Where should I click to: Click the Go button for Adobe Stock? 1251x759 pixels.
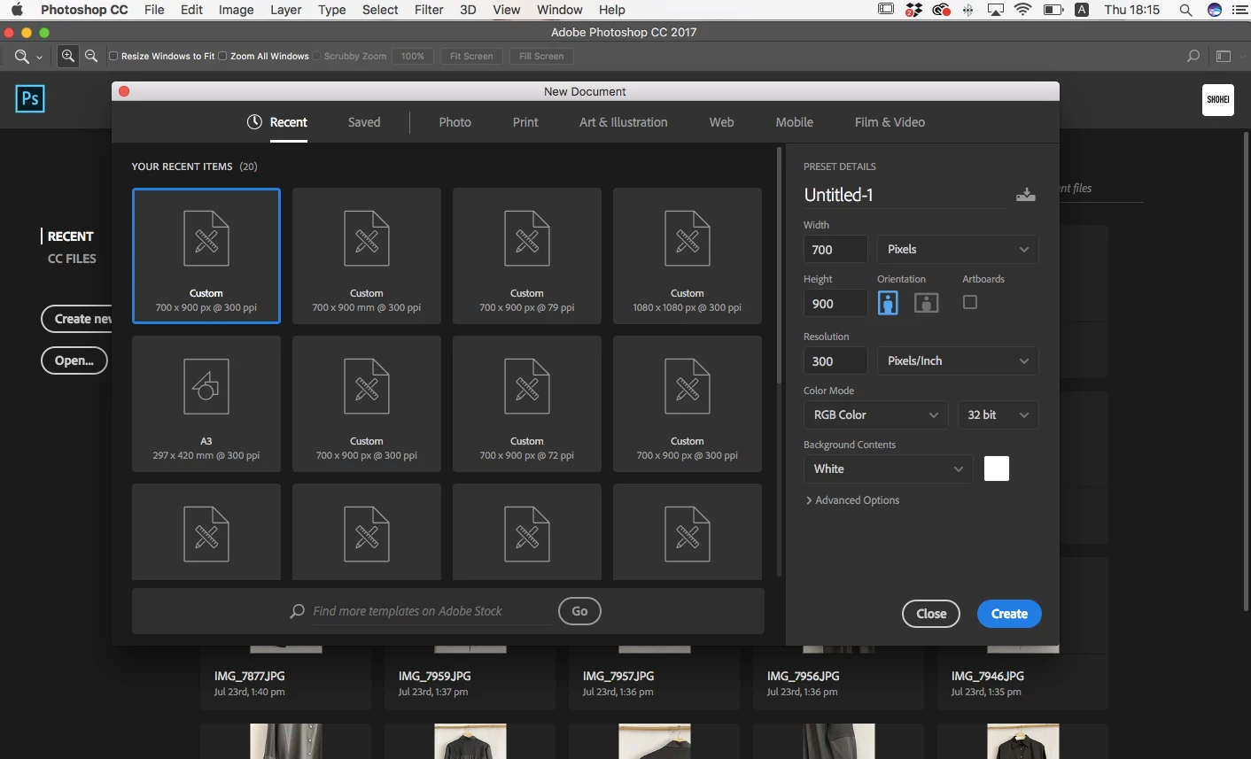point(579,611)
